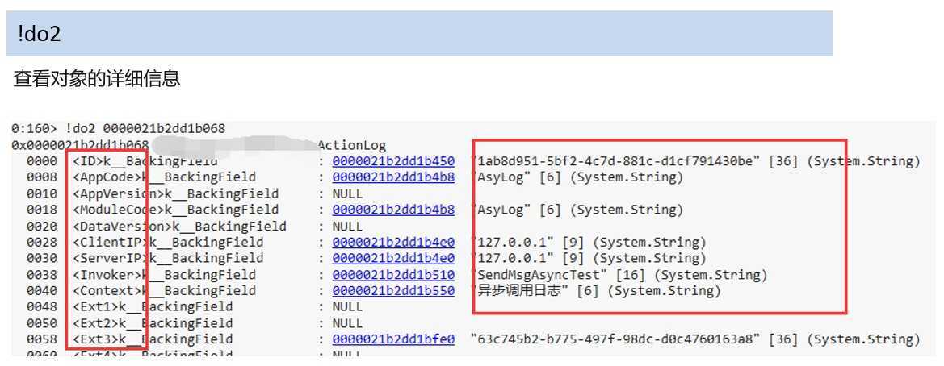Open address link in the ModuleCode row
944x366 pixels.
click(393, 210)
